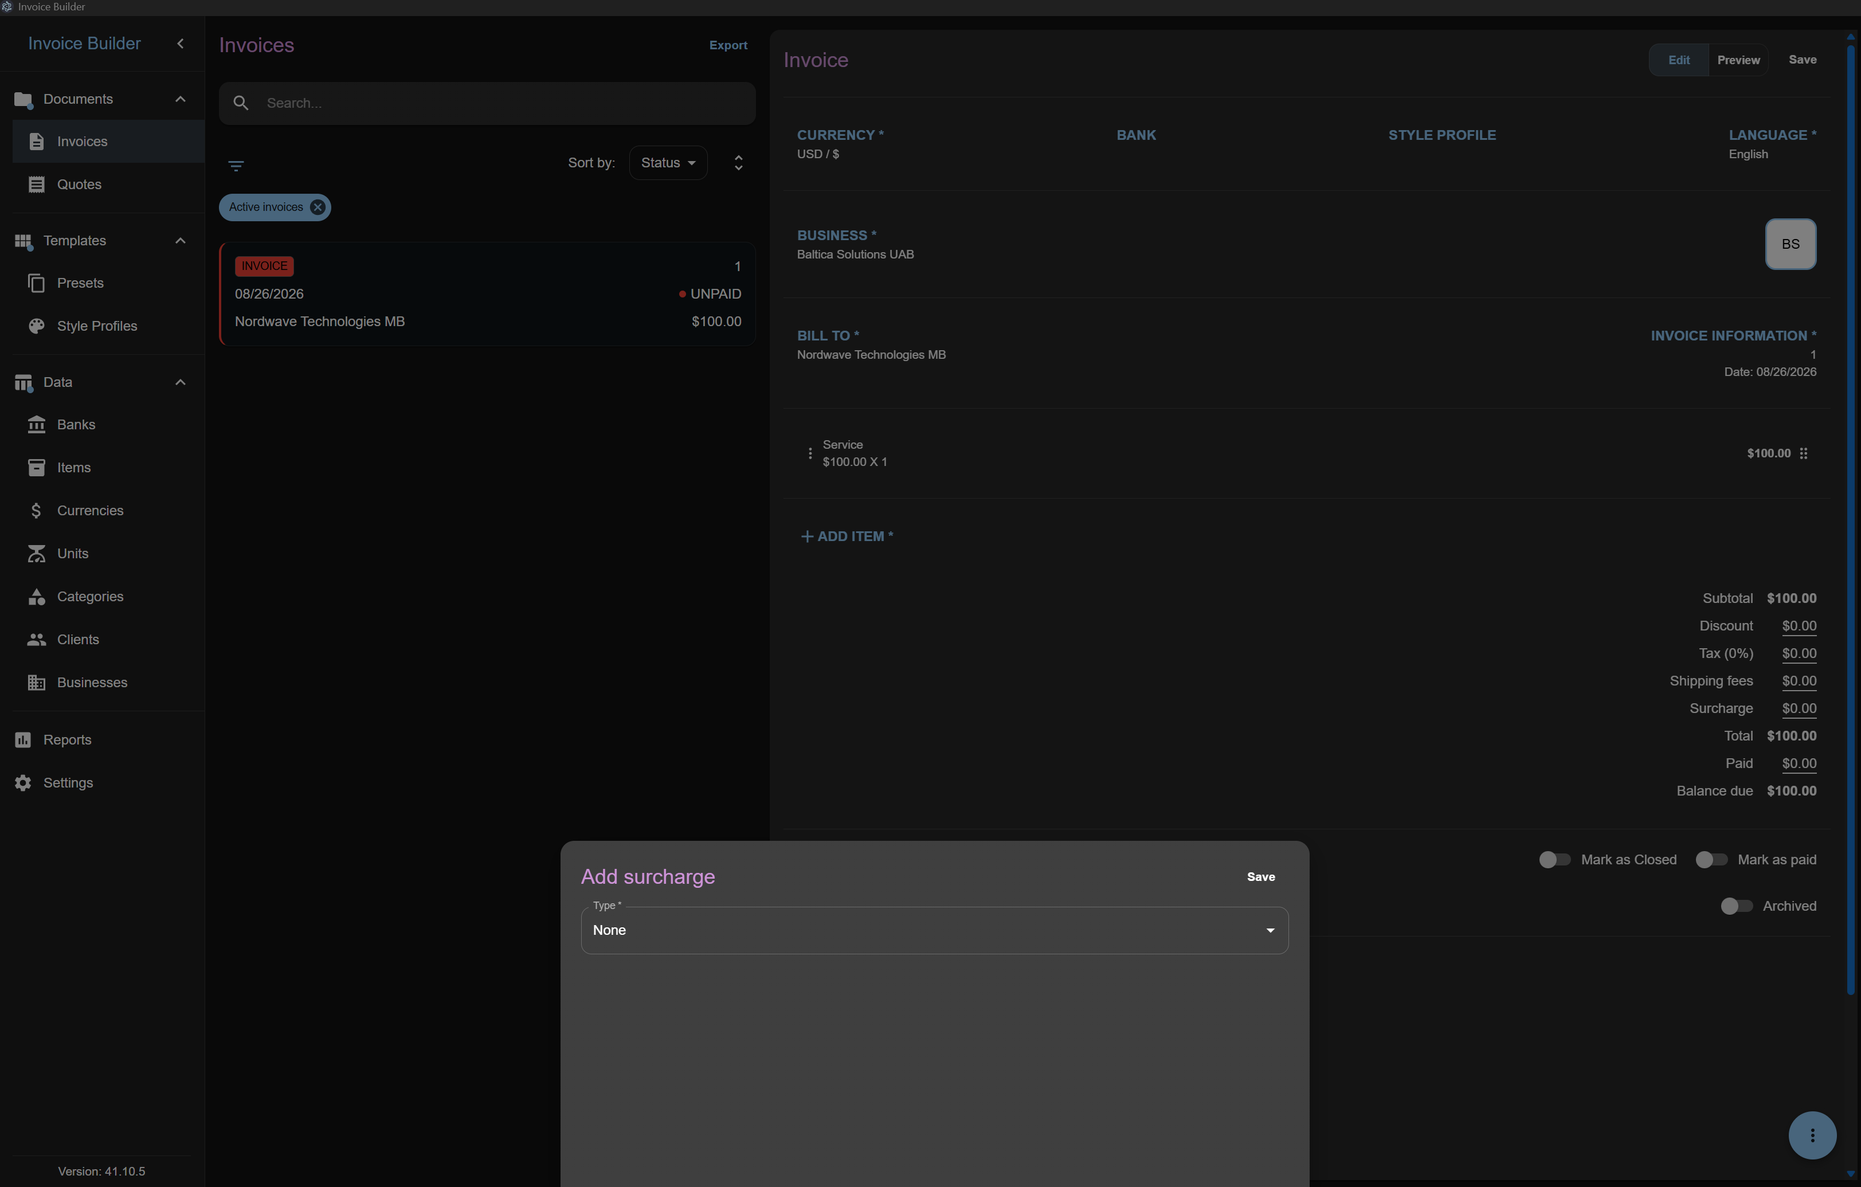The image size is (1861, 1187).
Task: Open surcharge Type dropdown
Action: [x=934, y=930]
